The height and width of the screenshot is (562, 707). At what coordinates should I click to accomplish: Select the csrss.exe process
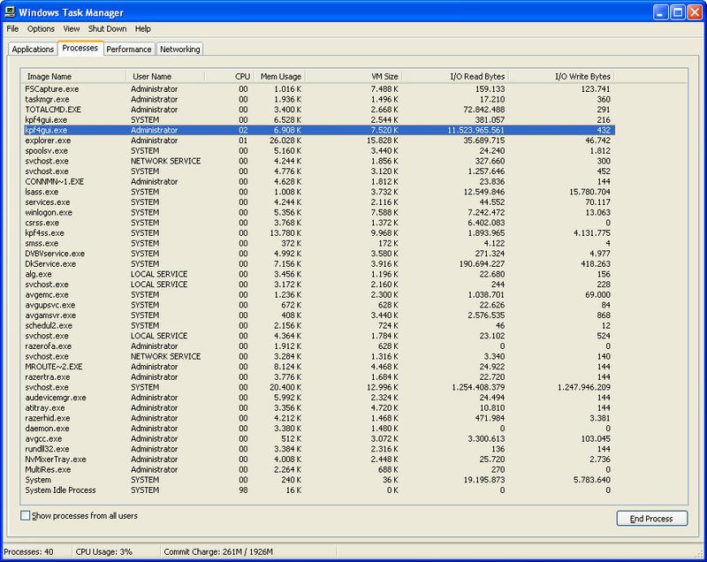pyautogui.click(x=319, y=223)
